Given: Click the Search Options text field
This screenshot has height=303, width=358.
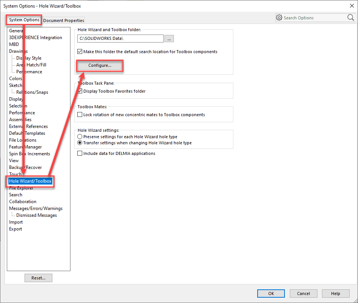Looking at the screenshot, I should [314, 18].
